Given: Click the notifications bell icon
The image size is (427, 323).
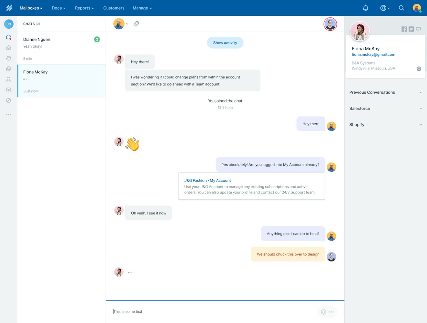Looking at the screenshot, I should click(x=365, y=8).
